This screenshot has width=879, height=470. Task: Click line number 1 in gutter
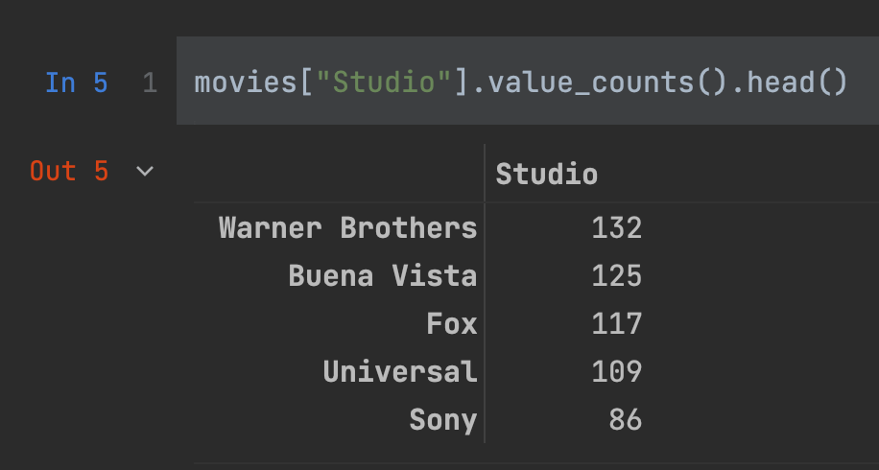pos(150,83)
